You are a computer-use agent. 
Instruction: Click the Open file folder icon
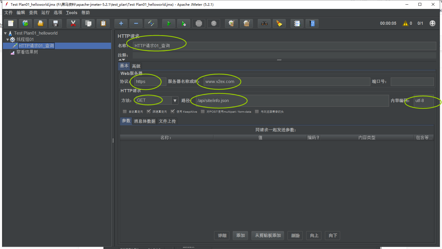pyautogui.click(x=41, y=23)
